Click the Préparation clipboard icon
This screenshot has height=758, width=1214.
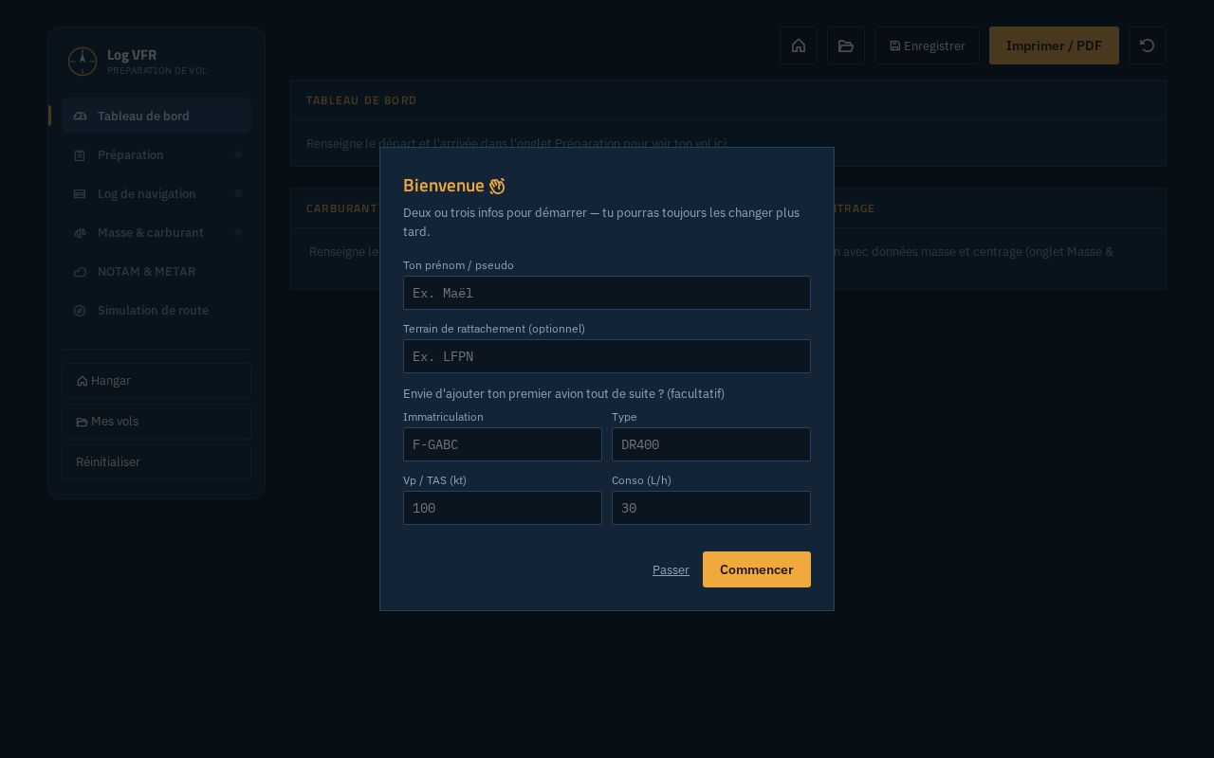point(80,154)
